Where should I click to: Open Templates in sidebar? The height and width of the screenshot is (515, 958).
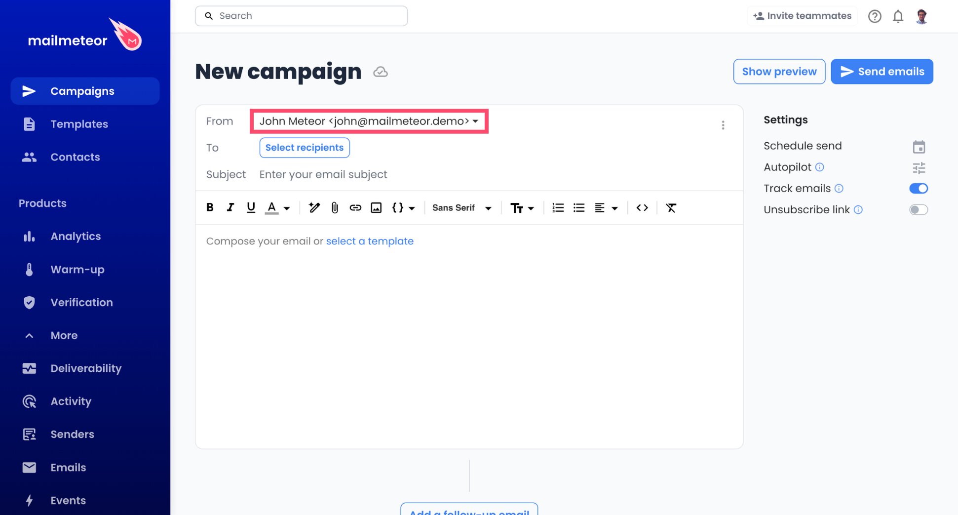click(x=85, y=124)
